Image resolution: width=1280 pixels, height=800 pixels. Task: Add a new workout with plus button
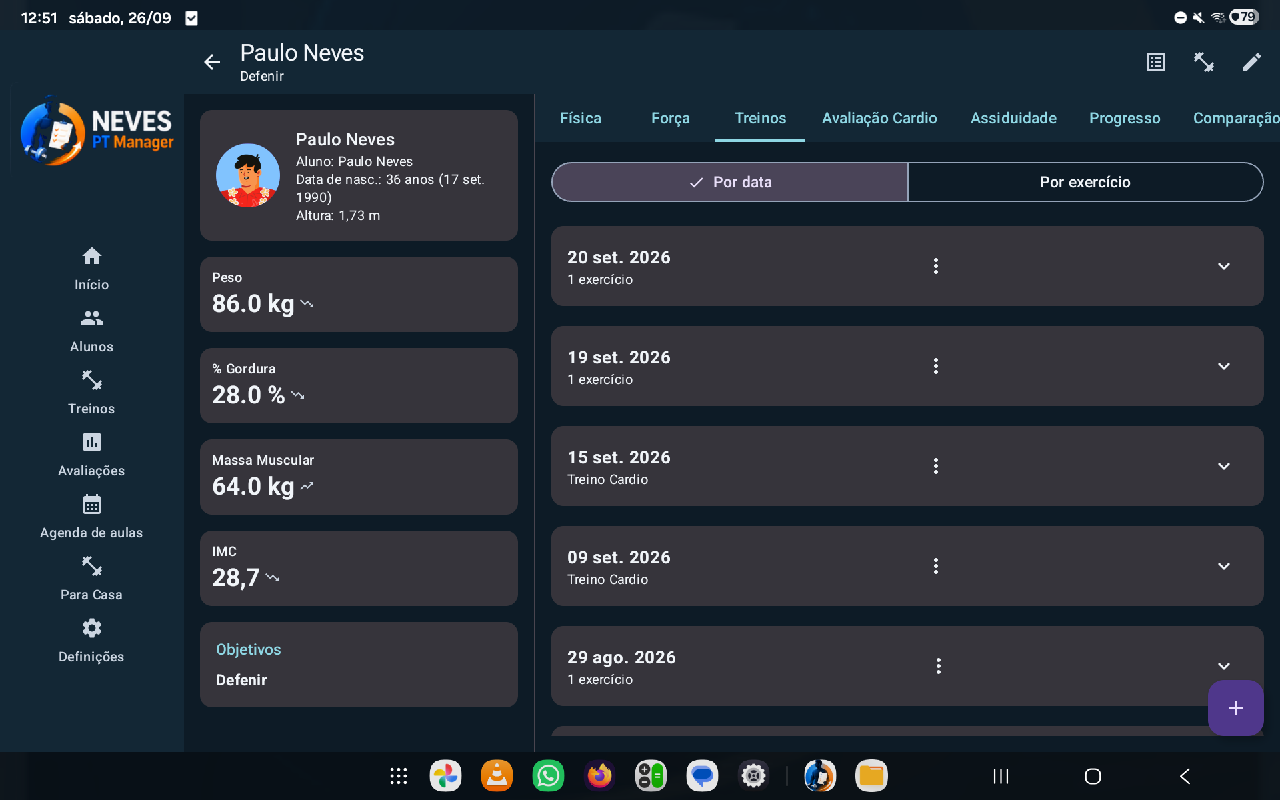1235,708
